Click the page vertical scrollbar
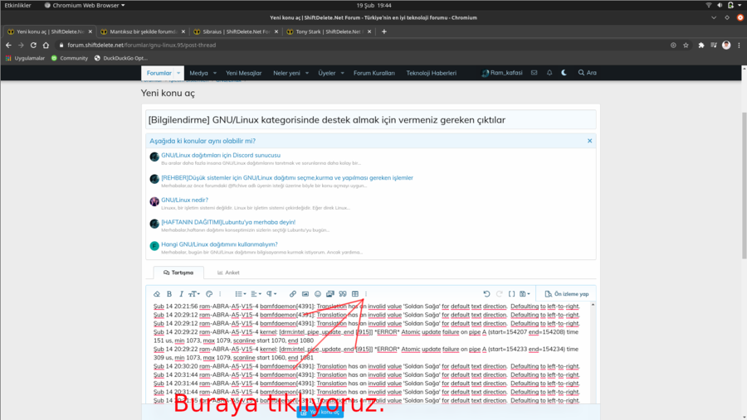747x420 pixels. click(745, 186)
